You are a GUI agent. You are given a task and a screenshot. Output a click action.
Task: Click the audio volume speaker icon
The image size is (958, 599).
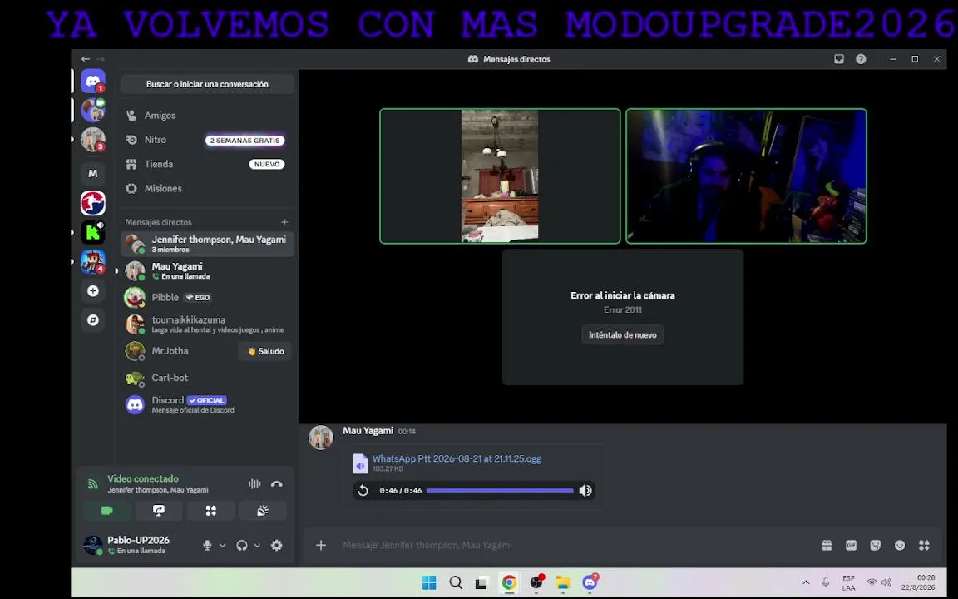click(x=585, y=490)
